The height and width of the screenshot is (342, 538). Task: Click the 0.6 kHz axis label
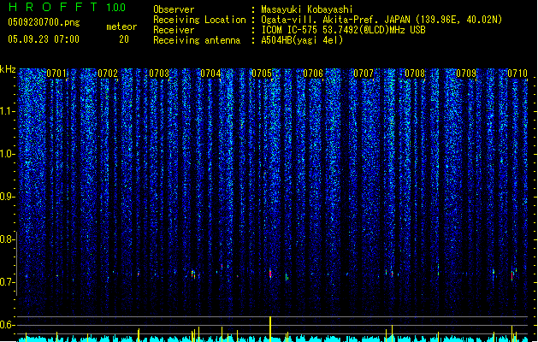(7, 325)
